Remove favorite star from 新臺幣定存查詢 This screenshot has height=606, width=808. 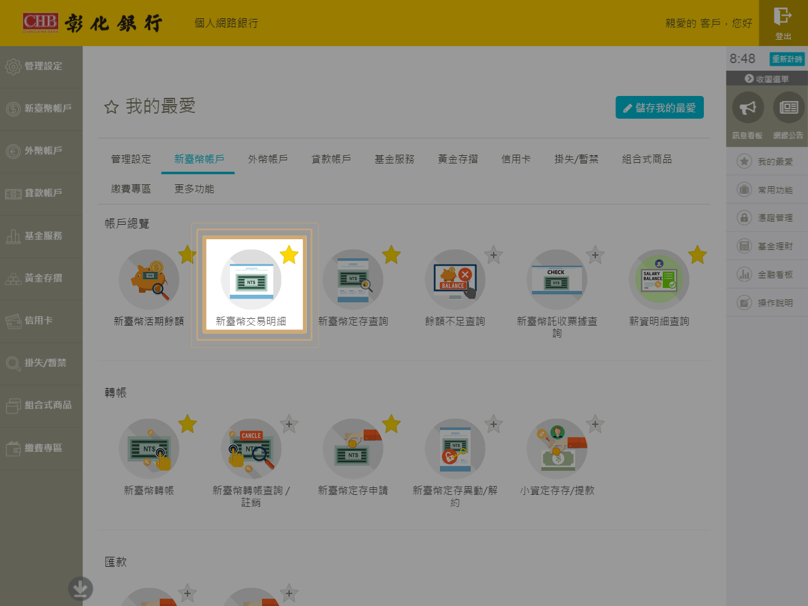tap(391, 254)
